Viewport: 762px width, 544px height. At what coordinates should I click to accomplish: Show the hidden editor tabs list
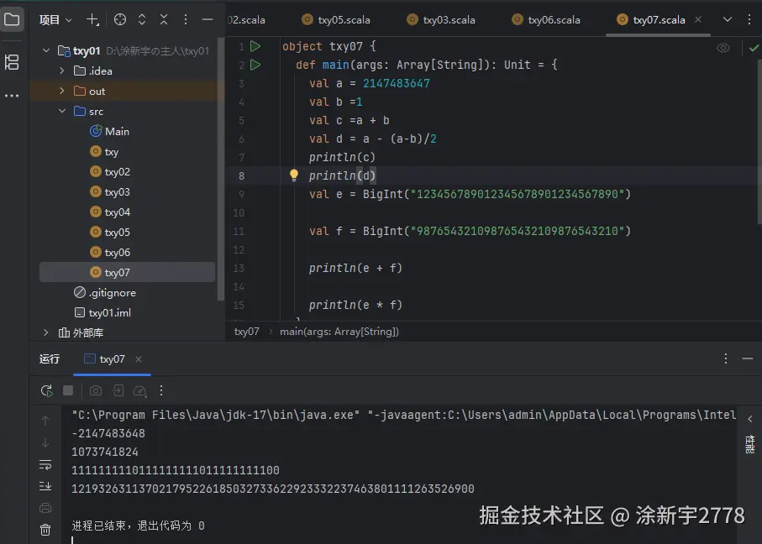728,19
